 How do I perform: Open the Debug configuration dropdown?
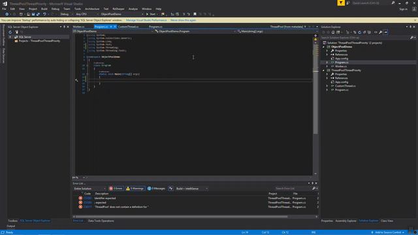tap(65, 14)
